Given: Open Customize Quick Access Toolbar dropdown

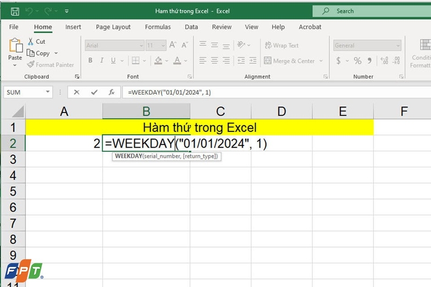Looking at the screenshot, I should (x=67, y=11).
